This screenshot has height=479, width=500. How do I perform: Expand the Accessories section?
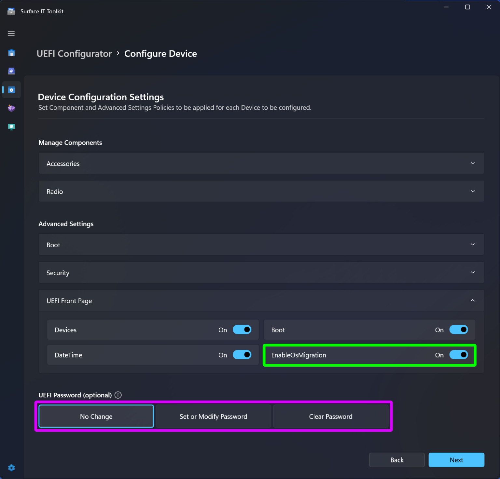tap(472, 163)
